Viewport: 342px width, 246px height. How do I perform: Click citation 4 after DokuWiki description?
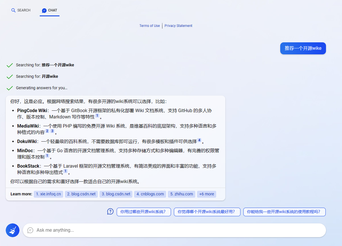coord(199,140)
